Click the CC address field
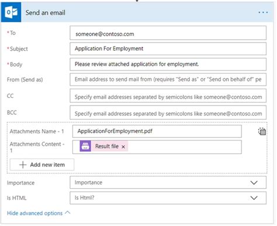This screenshot has height=226, width=277. [x=168, y=96]
